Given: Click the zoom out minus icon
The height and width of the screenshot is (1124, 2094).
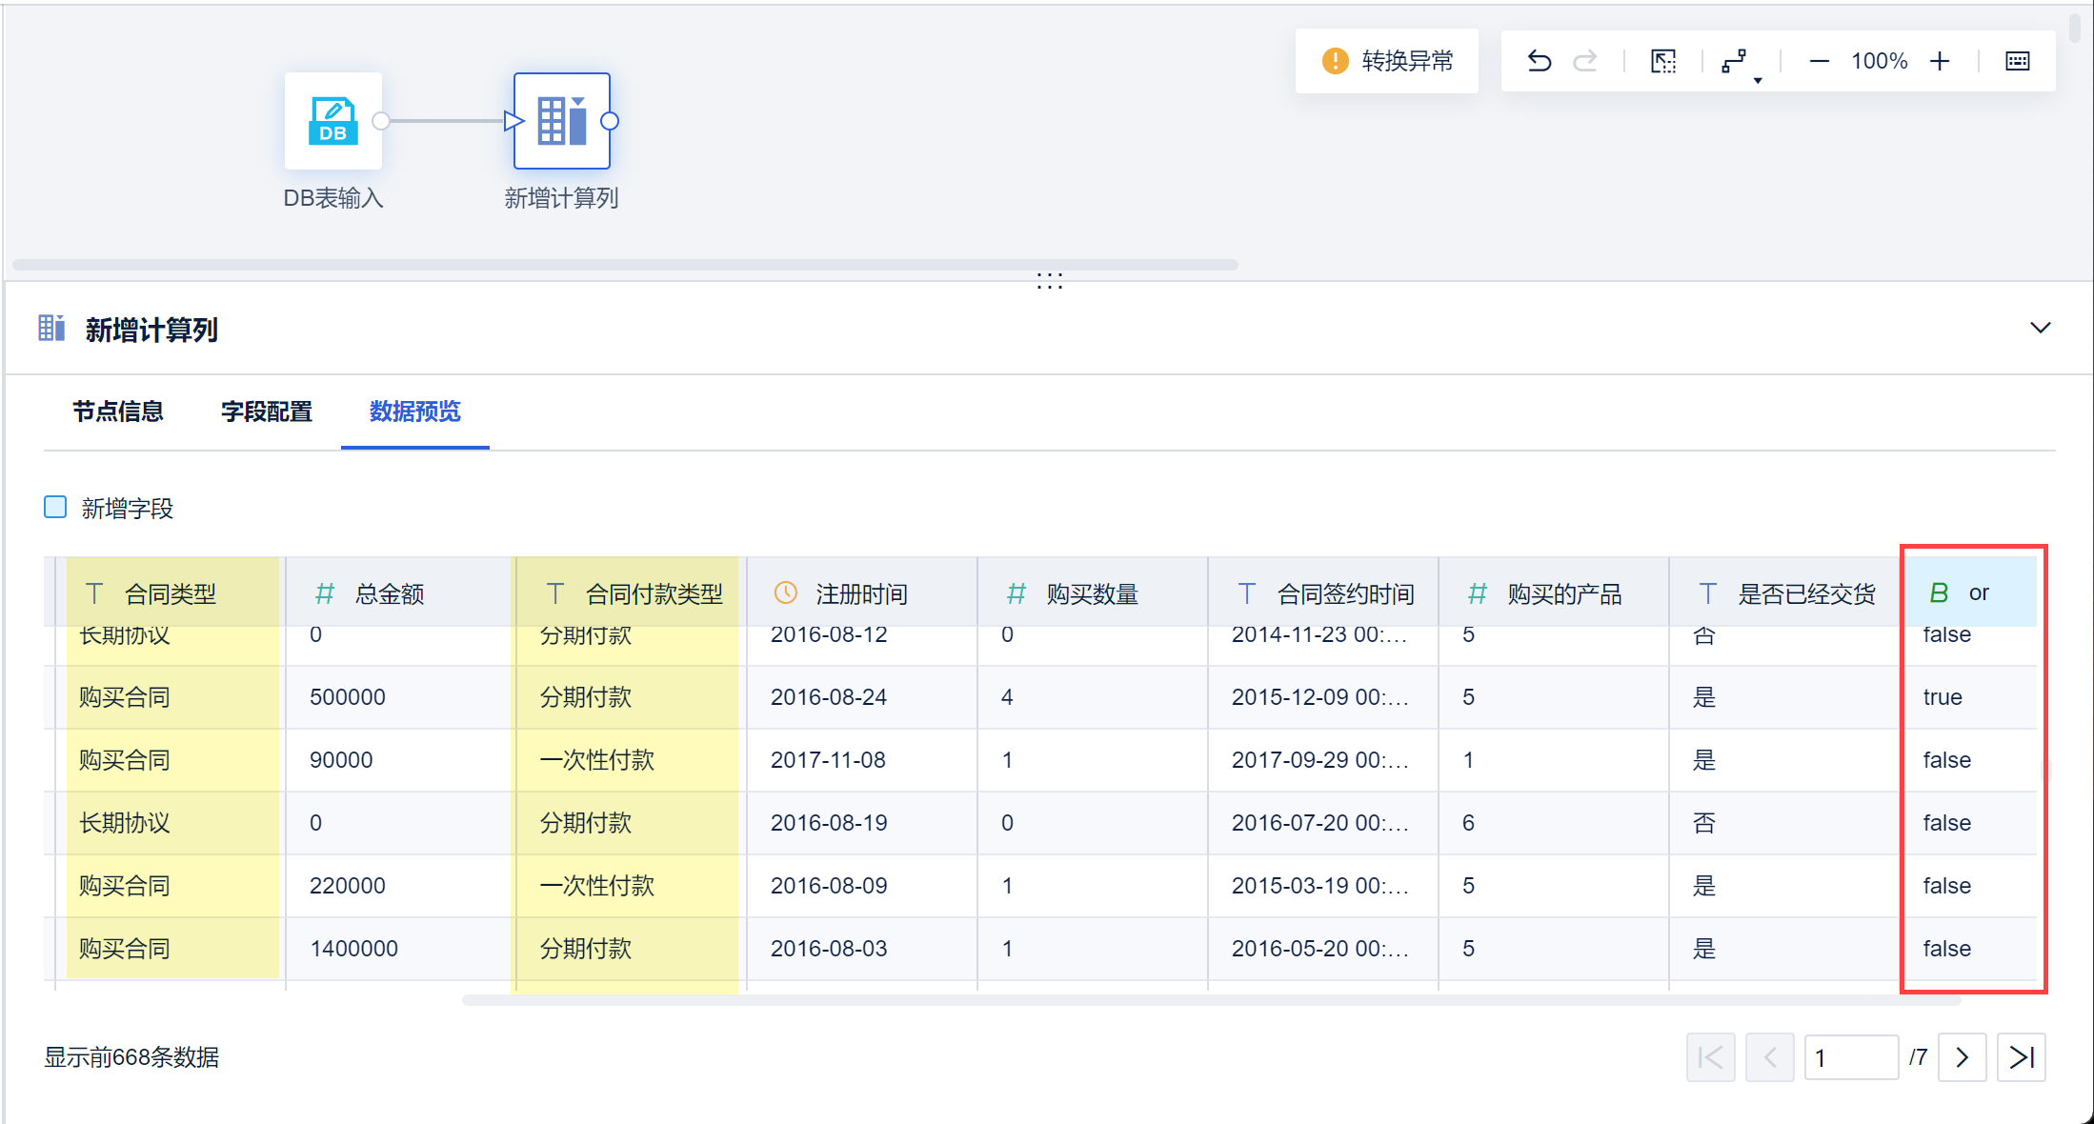Looking at the screenshot, I should point(1819,61).
